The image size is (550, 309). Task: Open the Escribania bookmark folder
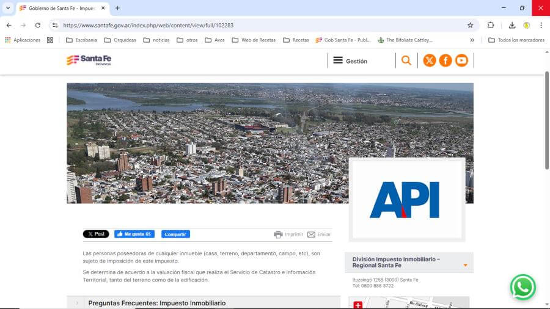(x=81, y=40)
